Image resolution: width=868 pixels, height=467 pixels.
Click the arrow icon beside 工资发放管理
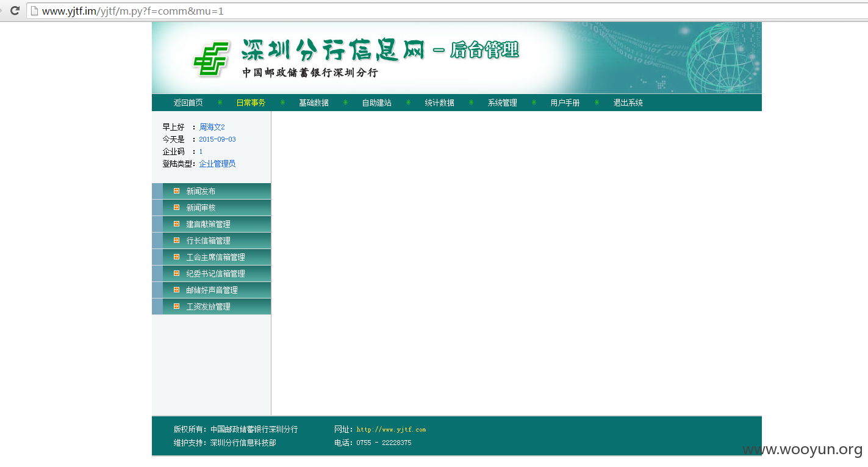[x=176, y=306]
